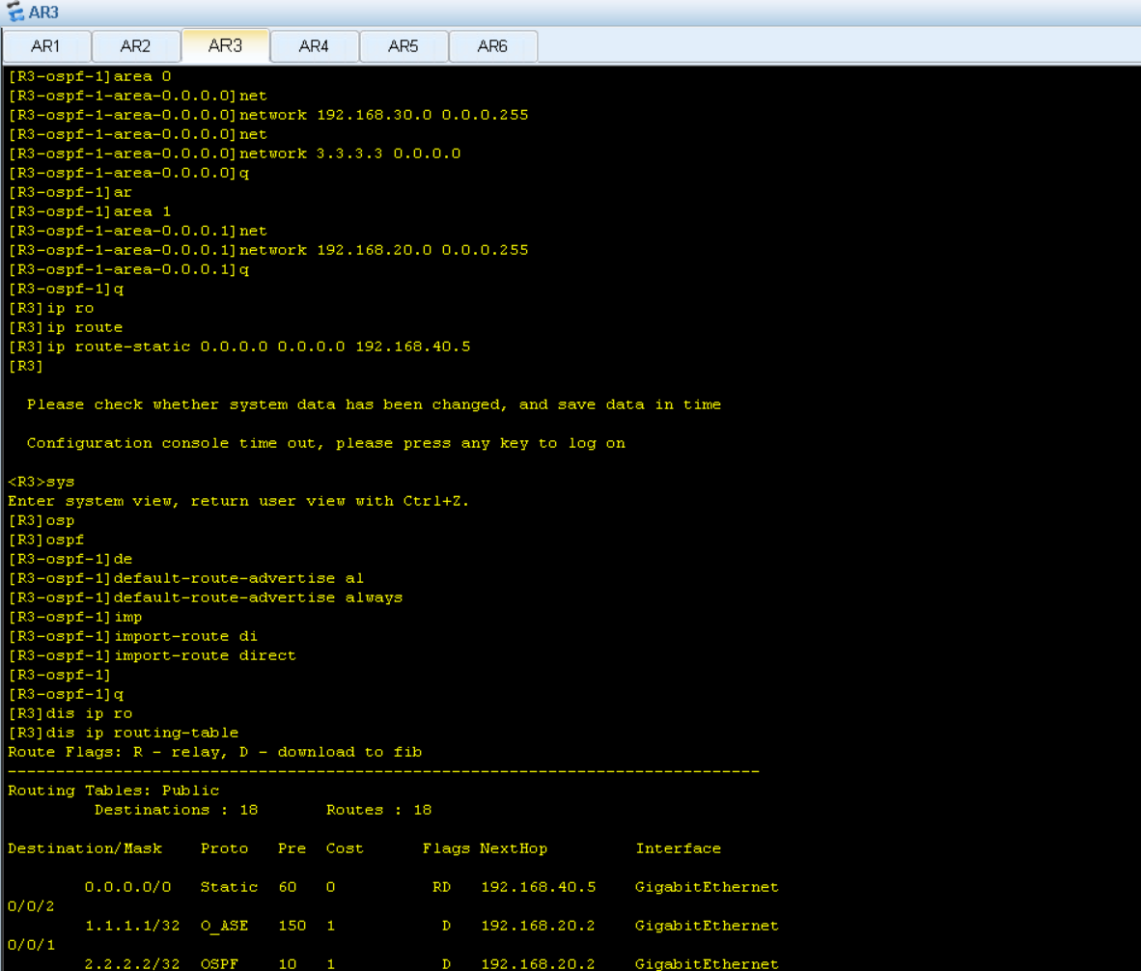This screenshot has width=1141, height=971.
Task: Click the 'Destination/Mask' column header
Action: click(85, 848)
